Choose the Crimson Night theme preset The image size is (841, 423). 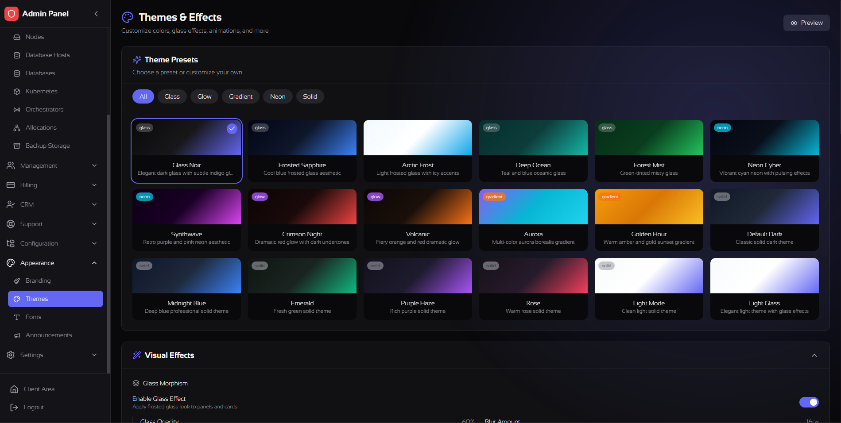point(302,220)
